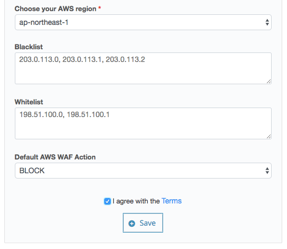
Task: Click the 198.51.100.0 entry in the Whitelist field
Action: (41, 114)
